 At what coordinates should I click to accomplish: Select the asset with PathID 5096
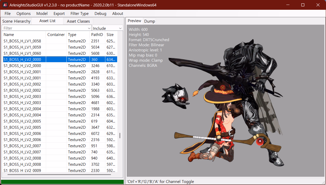tap(60, 96)
